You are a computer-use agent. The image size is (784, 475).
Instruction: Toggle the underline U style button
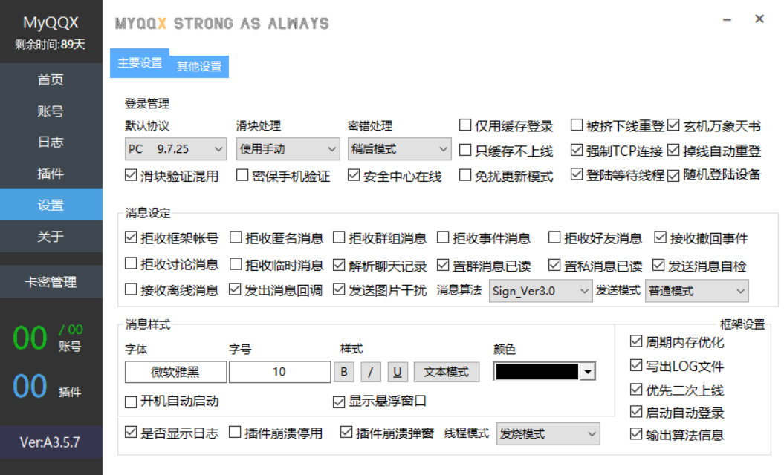[398, 372]
